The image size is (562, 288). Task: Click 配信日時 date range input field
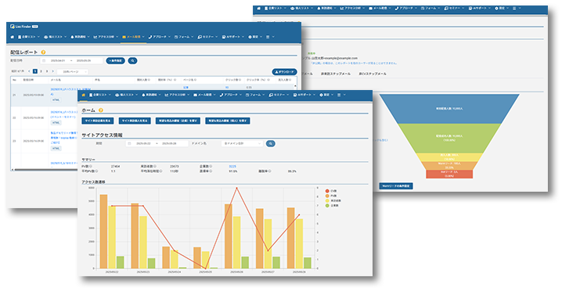pos(72,61)
